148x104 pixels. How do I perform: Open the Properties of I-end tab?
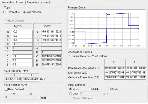tap(13, 2)
